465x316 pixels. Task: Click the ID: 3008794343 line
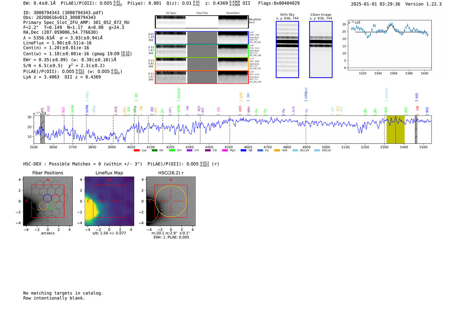63,13
